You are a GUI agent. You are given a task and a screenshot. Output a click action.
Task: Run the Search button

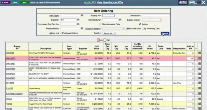[165, 33]
